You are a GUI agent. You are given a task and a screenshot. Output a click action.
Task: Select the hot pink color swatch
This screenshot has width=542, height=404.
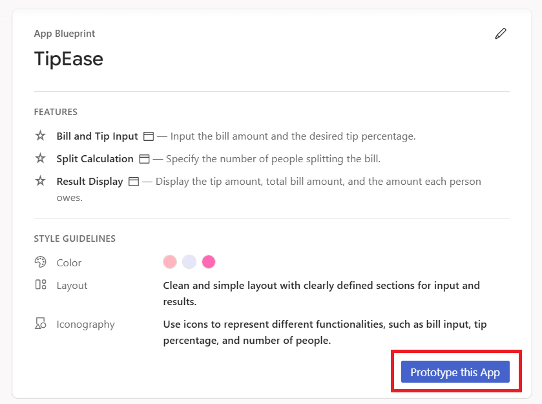click(209, 262)
